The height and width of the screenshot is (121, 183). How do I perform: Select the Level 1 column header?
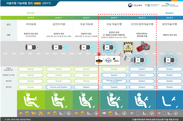59,18
